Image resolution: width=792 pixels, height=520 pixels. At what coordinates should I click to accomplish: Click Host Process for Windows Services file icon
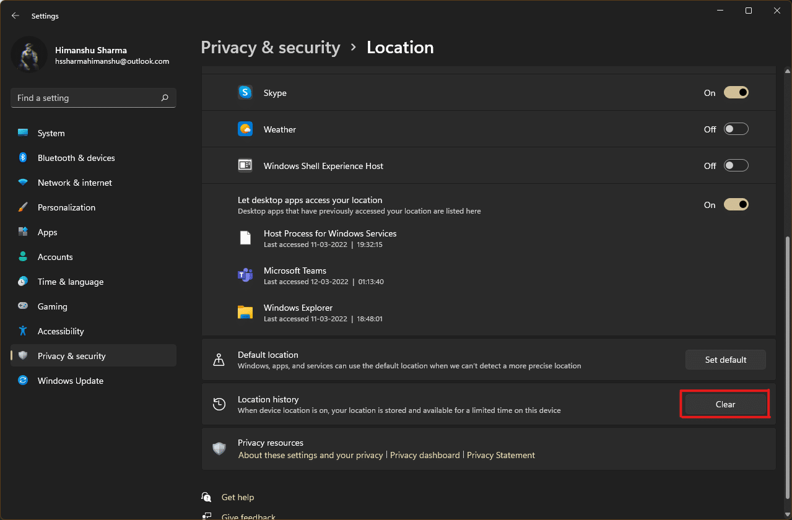245,238
